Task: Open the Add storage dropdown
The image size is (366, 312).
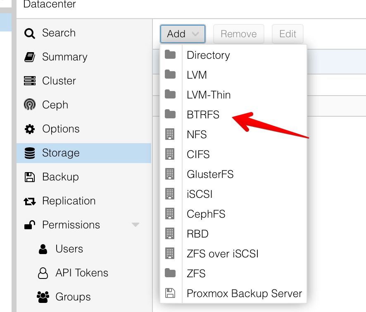Action: (183, 34)
